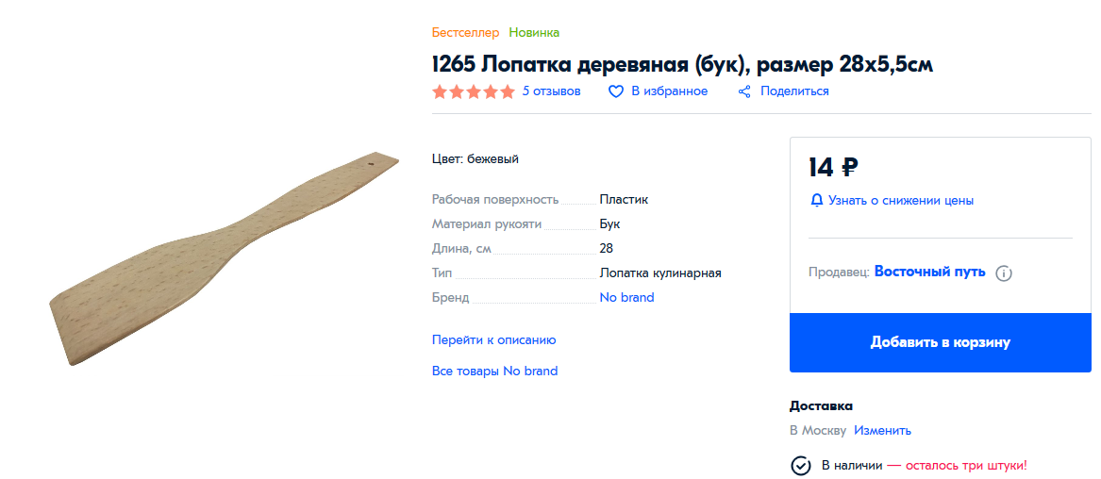Screen dimensions: 1101x479
Task: Click the wooden spatula product image
Action: (224, 258)
